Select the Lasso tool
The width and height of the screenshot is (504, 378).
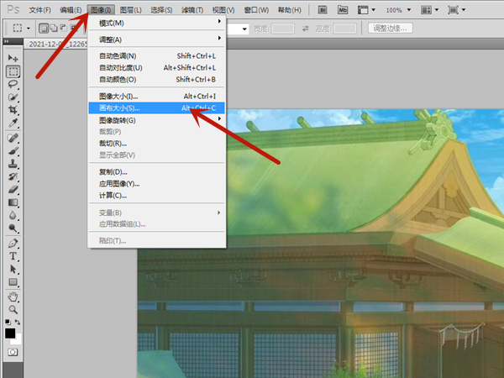pos(13,84)
